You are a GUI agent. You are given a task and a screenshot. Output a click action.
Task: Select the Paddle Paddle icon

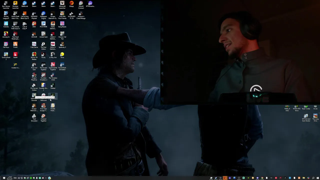click(53, 107)
